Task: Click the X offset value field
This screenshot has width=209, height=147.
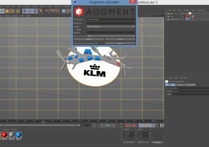Action: [129, 133]
